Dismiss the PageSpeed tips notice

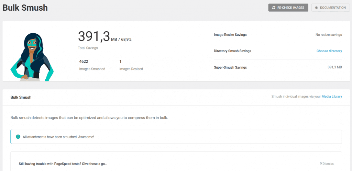pos(327,163)
